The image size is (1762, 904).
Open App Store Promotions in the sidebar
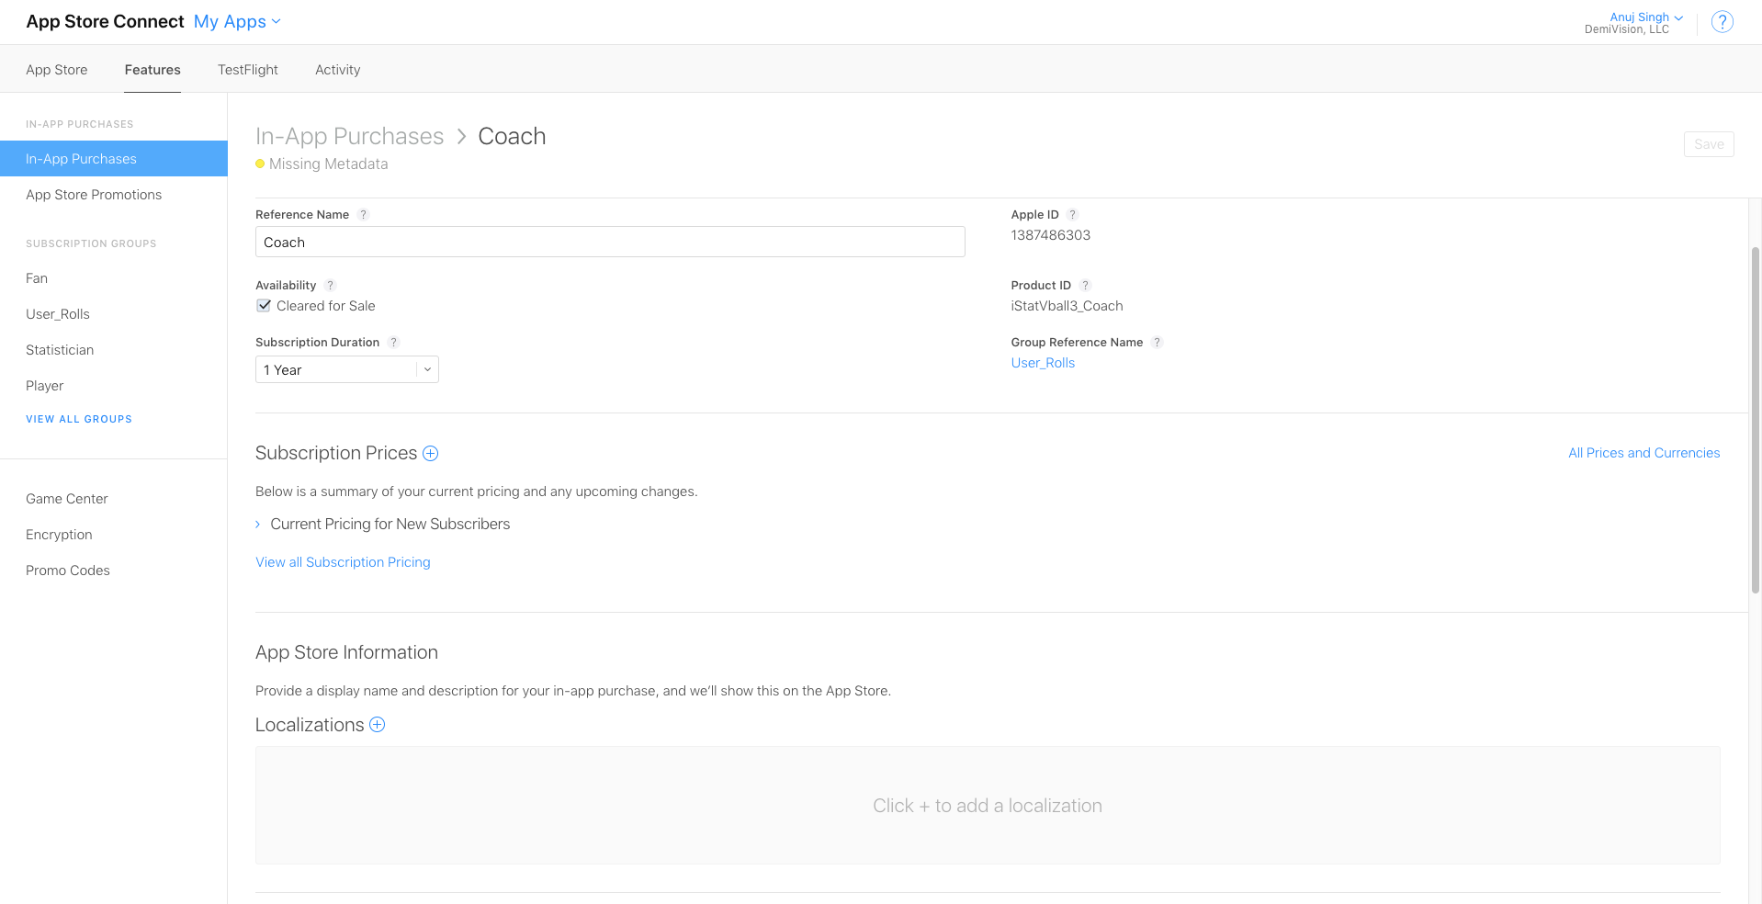[x=94, y=195]
